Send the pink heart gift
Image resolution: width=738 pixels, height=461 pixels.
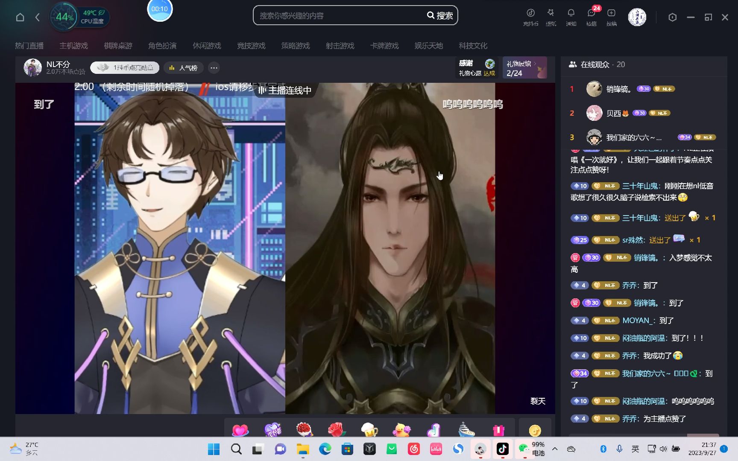click(x=240, y=429)
